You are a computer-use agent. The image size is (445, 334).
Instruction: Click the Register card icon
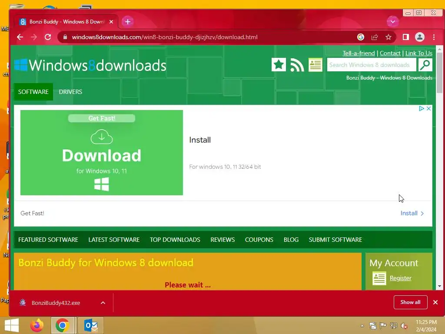(x=379, y=278)
